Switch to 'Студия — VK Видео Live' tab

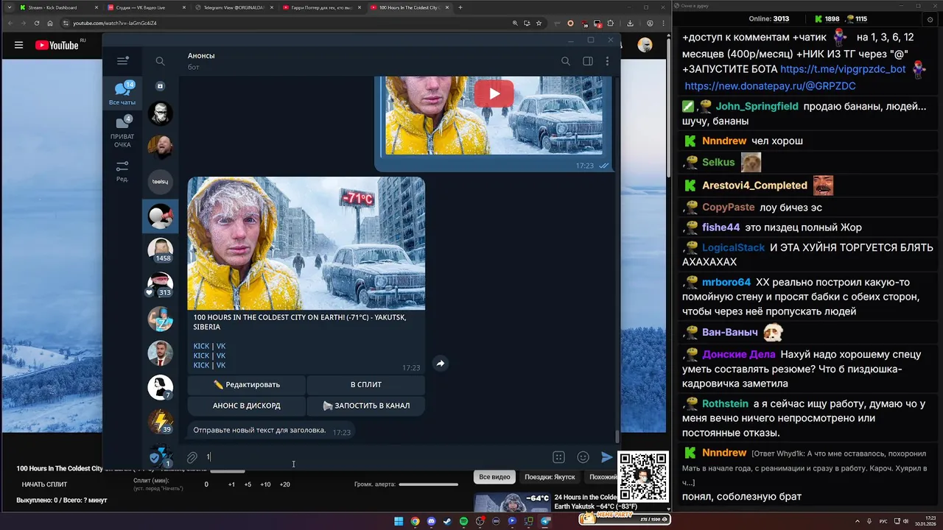point(145,7)
